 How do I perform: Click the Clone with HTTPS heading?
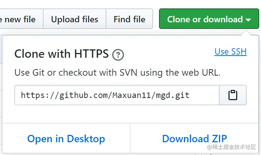61,54
